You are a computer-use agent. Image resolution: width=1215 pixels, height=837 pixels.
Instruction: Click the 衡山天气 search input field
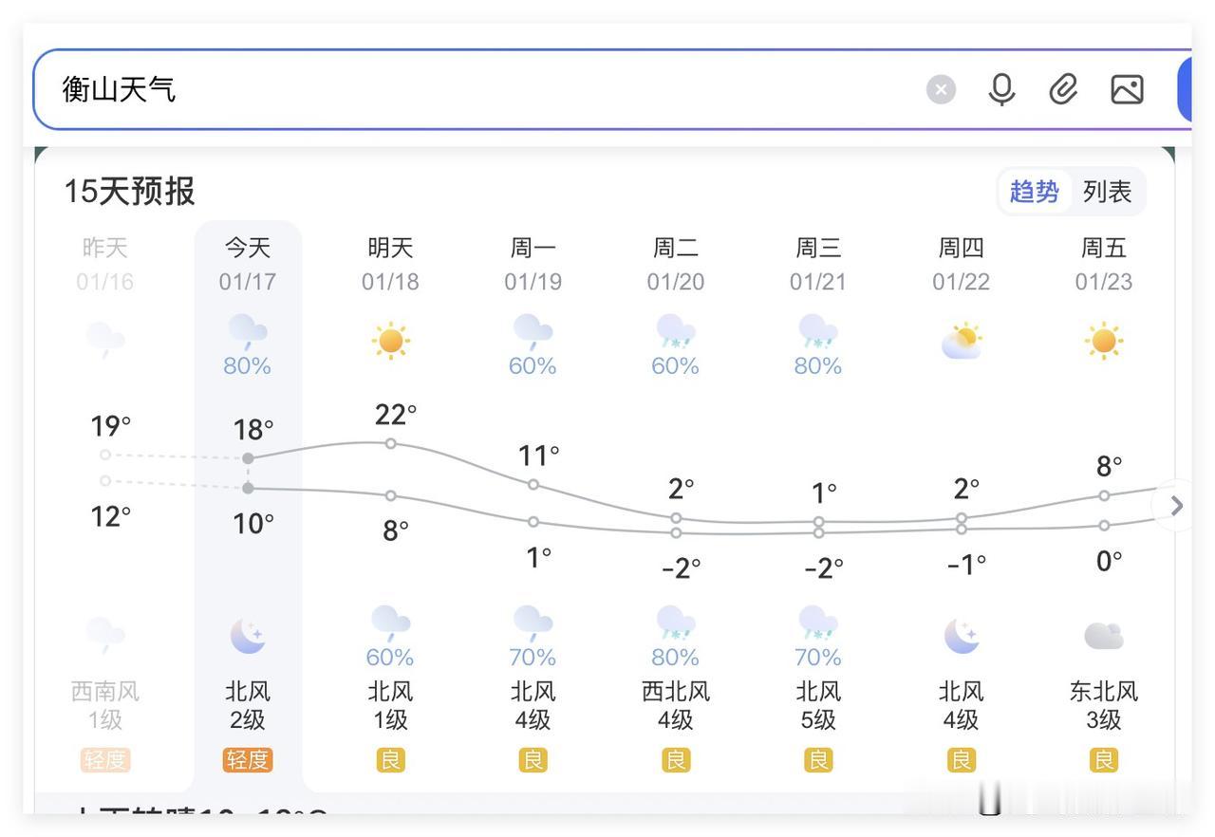pyautogui.click(x=475, y=89)
